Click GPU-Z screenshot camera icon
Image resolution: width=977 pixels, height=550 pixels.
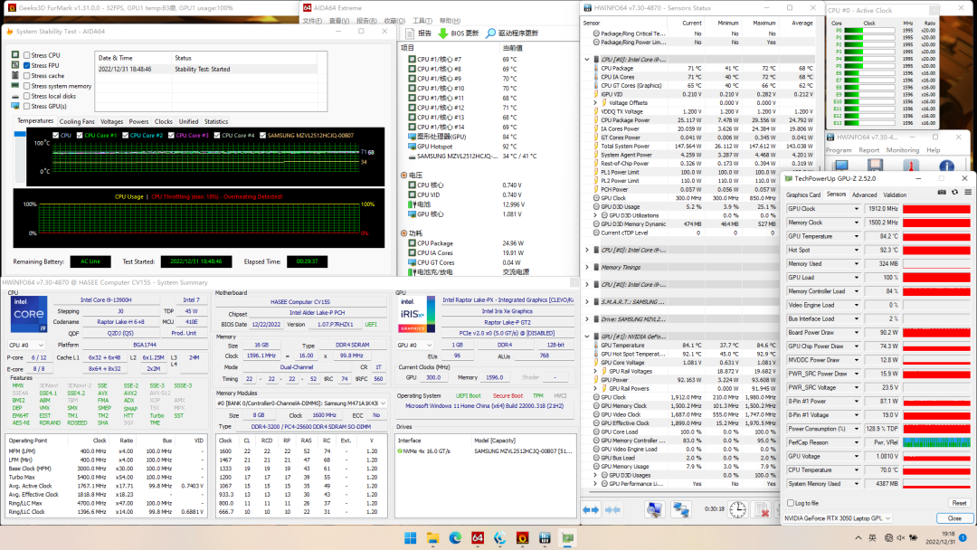click(942, 193)
